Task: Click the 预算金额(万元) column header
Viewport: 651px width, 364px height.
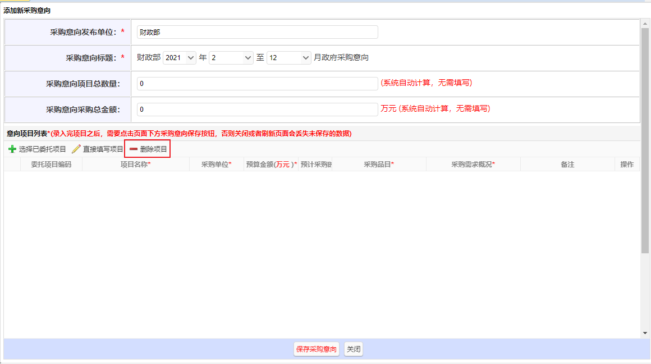Action: tap(271, 165)
